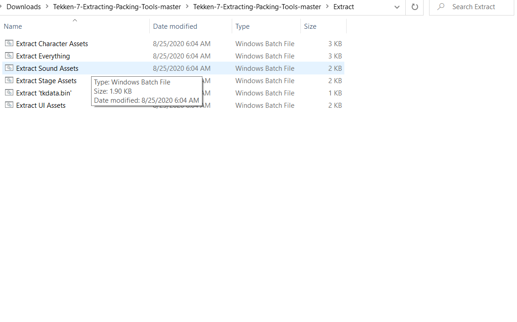517x322 pixels.
Task: Refresh the Extract folder view
Action: (x=415, y=7)
